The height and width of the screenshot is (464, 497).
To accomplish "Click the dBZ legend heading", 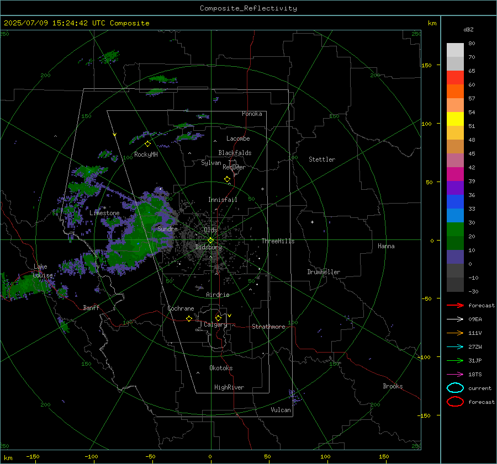I will [468, 29].
